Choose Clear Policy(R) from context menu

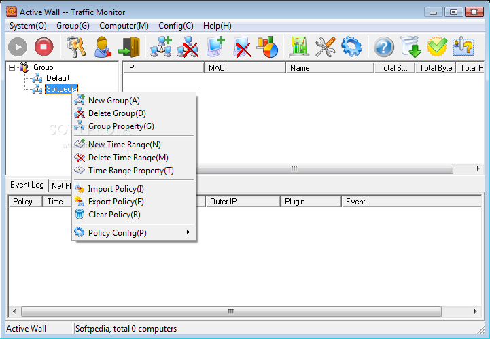click(x=134, y=215)
